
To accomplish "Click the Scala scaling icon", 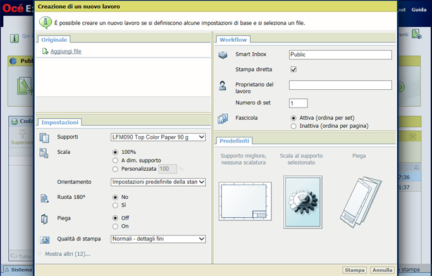I will click(x=44, y=153).
